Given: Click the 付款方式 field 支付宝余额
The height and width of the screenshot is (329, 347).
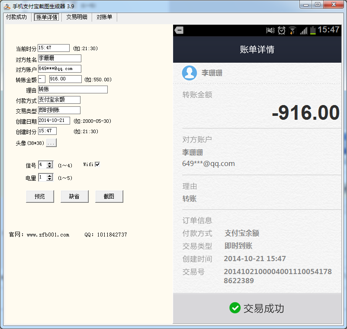Looking at the screenshot, I should (59, 100).
